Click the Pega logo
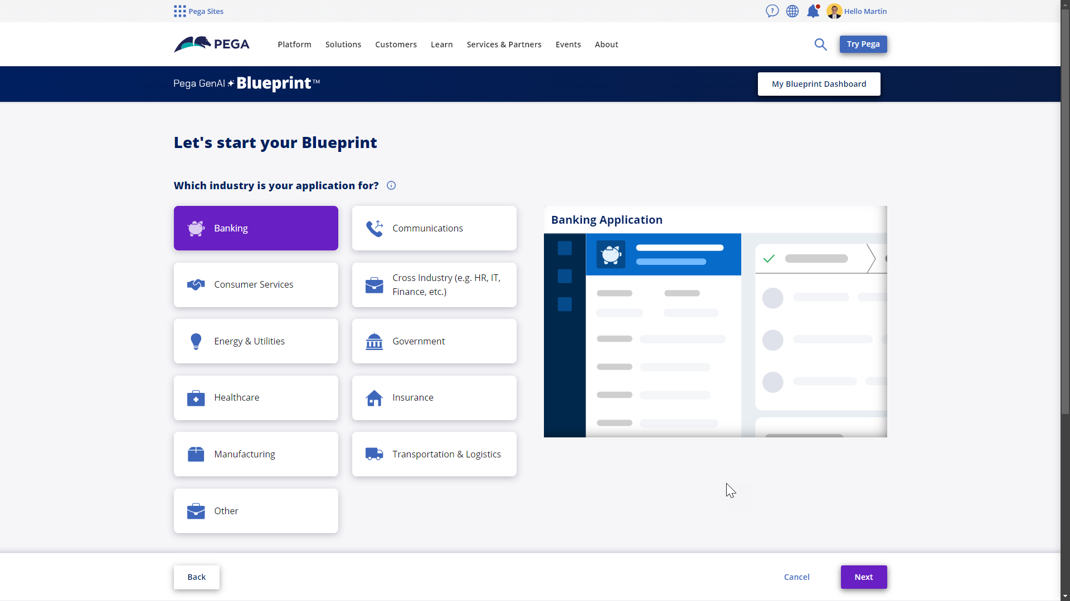Screen dimensions: 1070x601 pyautogui.click(x=212, y=44)
